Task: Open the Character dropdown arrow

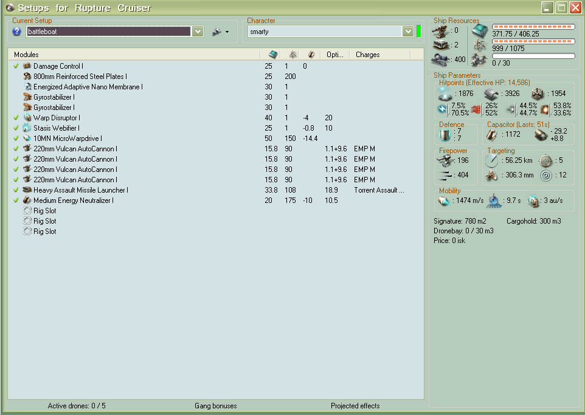Action: pos(408,32)
